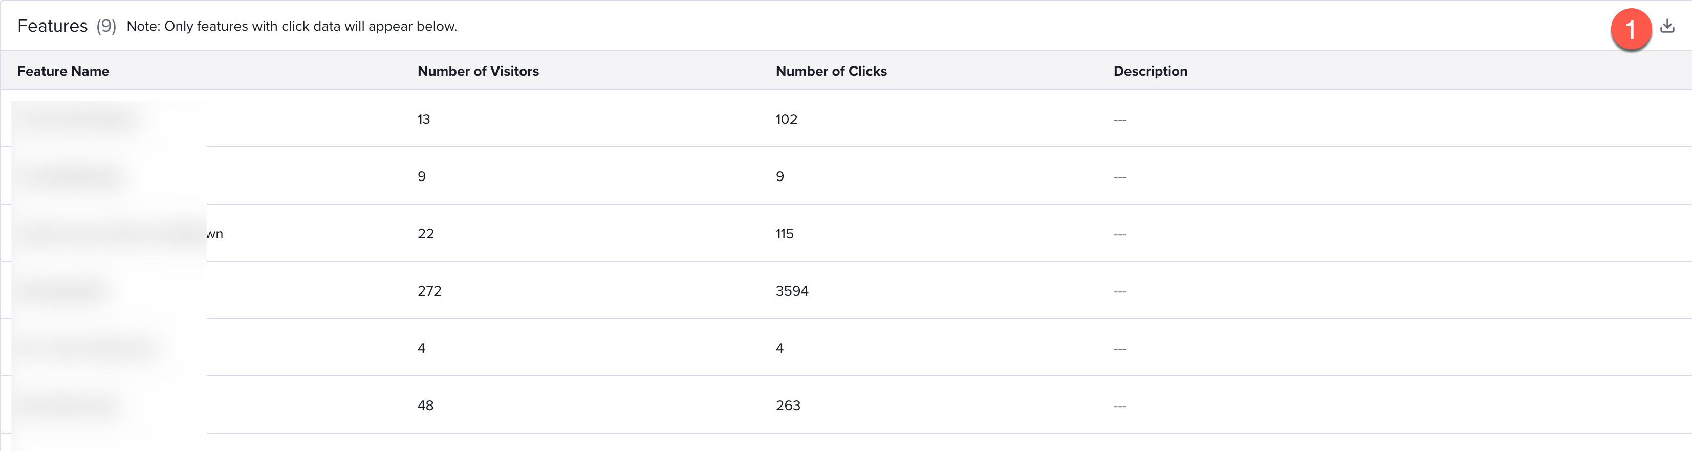1692x451 pixels.
Task: Click the 3594 clicks value
Action: coord(792,291)
